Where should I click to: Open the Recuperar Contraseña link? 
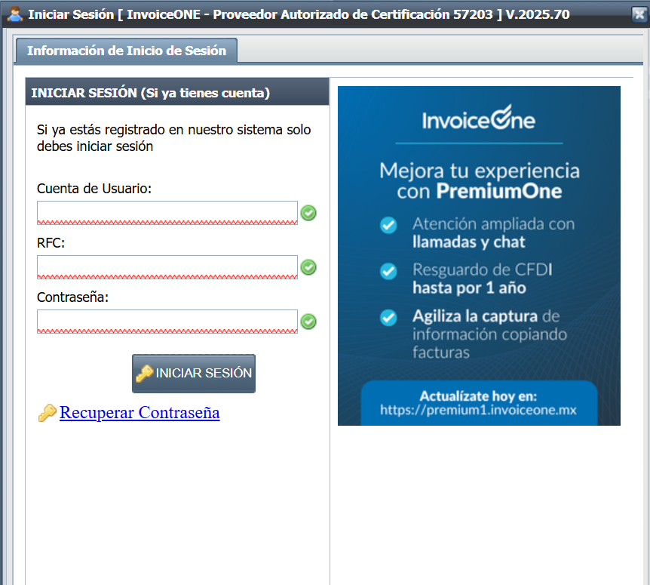coord(140,413)
